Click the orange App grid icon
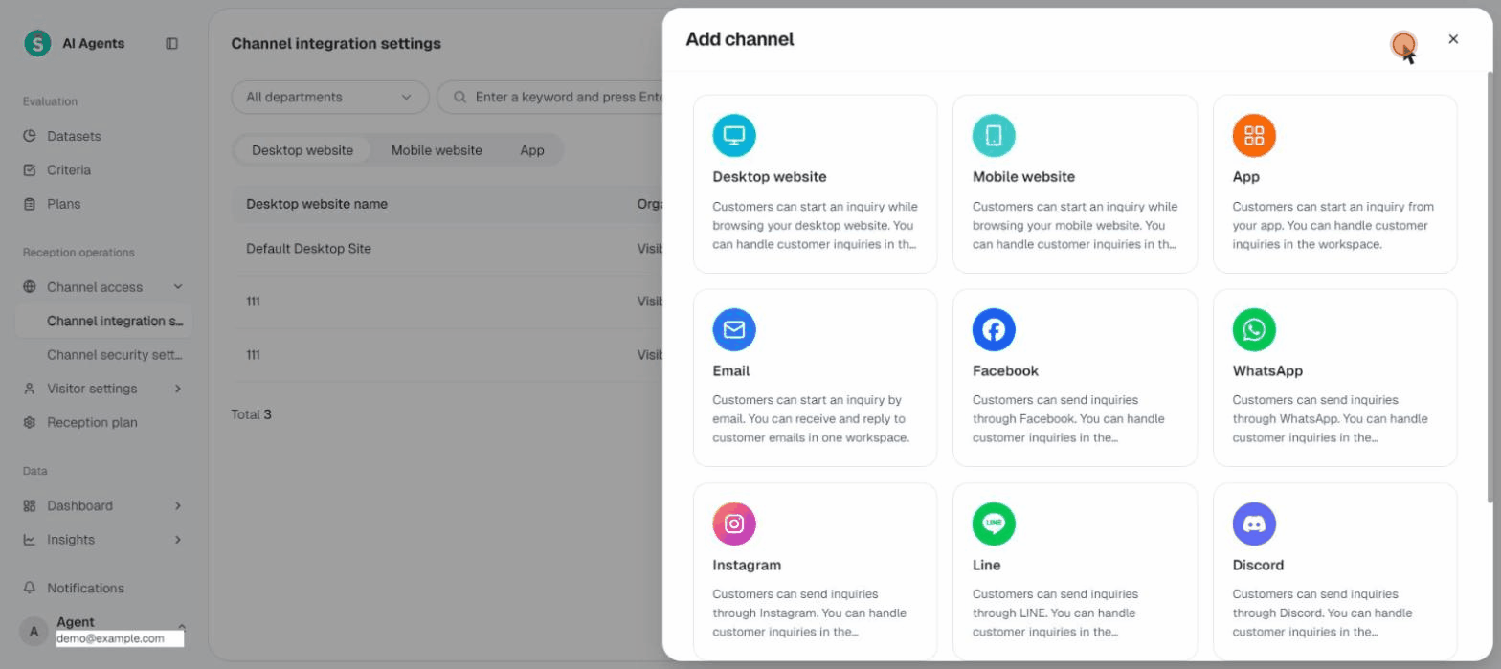This screenshot has height=669, width=1501. point(1254,135)
